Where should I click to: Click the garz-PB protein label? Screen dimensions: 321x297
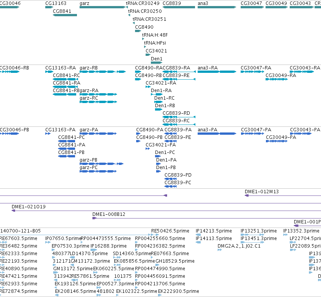pos(88,160)
